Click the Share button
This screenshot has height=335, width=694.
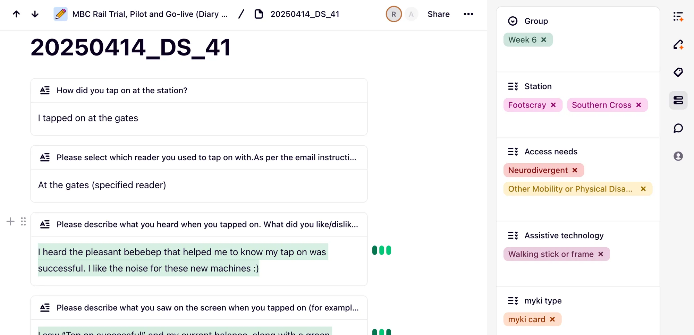(439, 14)
